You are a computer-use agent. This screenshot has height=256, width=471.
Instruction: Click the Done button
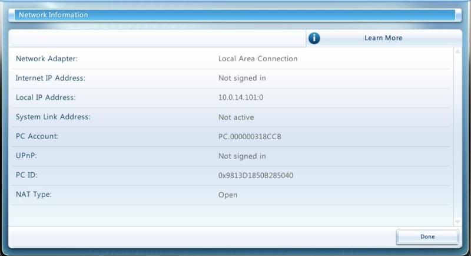(427, 237)
